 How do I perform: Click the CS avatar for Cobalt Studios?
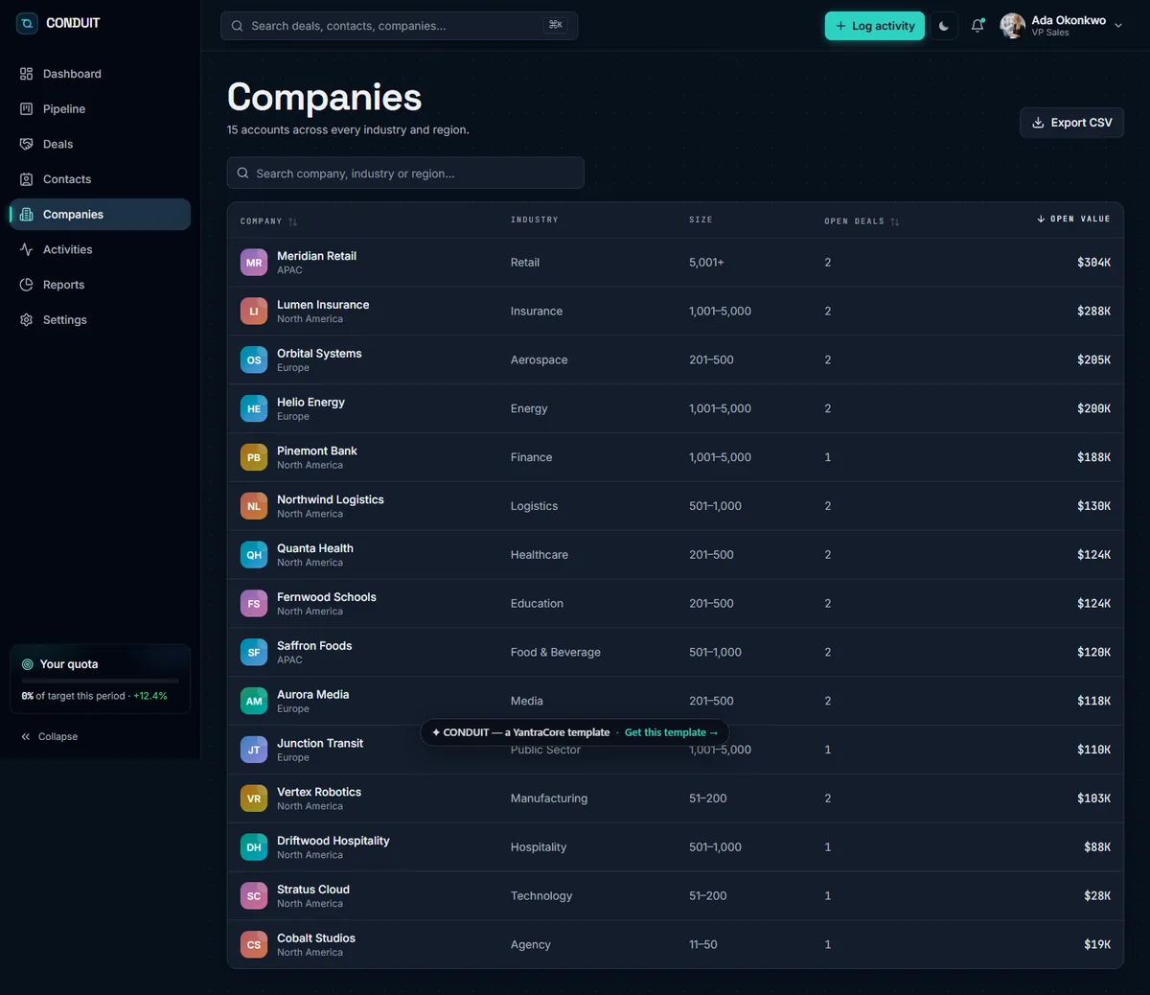coord(254,945)
